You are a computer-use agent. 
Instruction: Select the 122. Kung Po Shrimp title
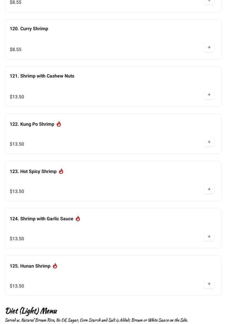click(32, 124)
